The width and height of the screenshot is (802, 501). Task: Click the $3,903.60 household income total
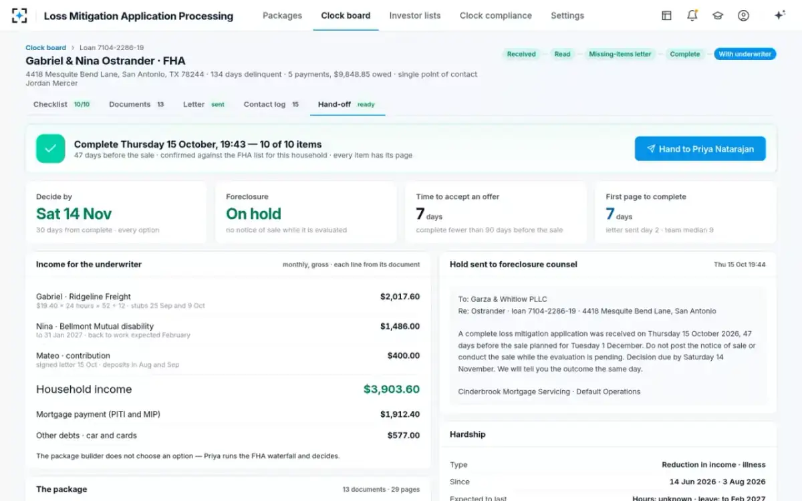(x=392, y=389)
